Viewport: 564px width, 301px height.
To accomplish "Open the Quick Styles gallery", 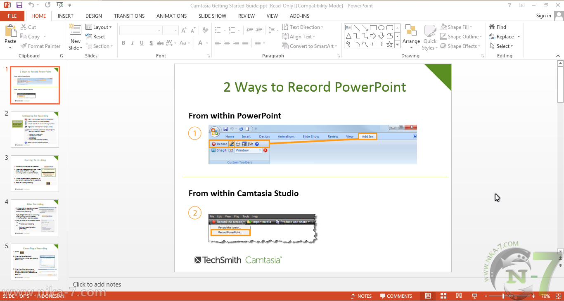I will (430, 37).
